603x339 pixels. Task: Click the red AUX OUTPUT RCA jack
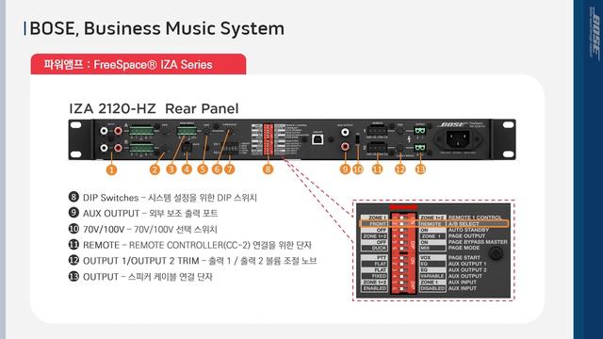click(345, 146)
